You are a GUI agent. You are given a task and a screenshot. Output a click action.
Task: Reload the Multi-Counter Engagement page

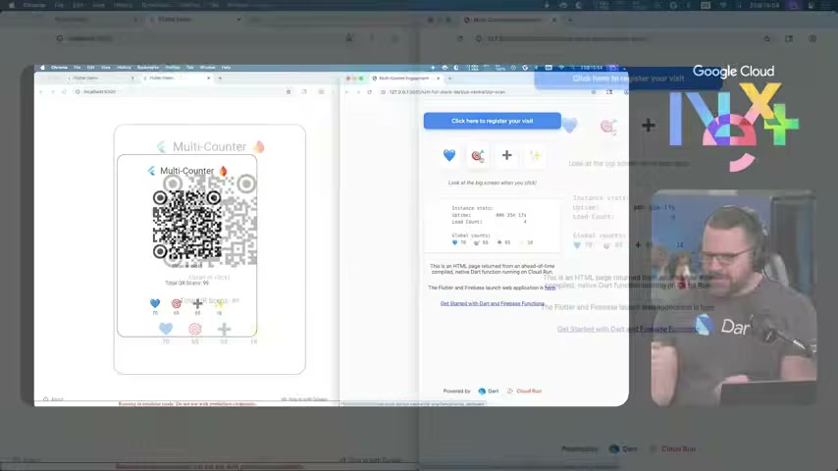tap(369, 92)
